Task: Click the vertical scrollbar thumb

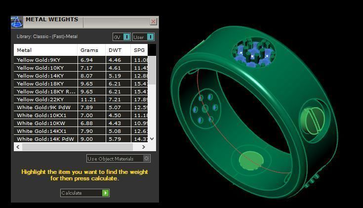Action: coord(152,70)
